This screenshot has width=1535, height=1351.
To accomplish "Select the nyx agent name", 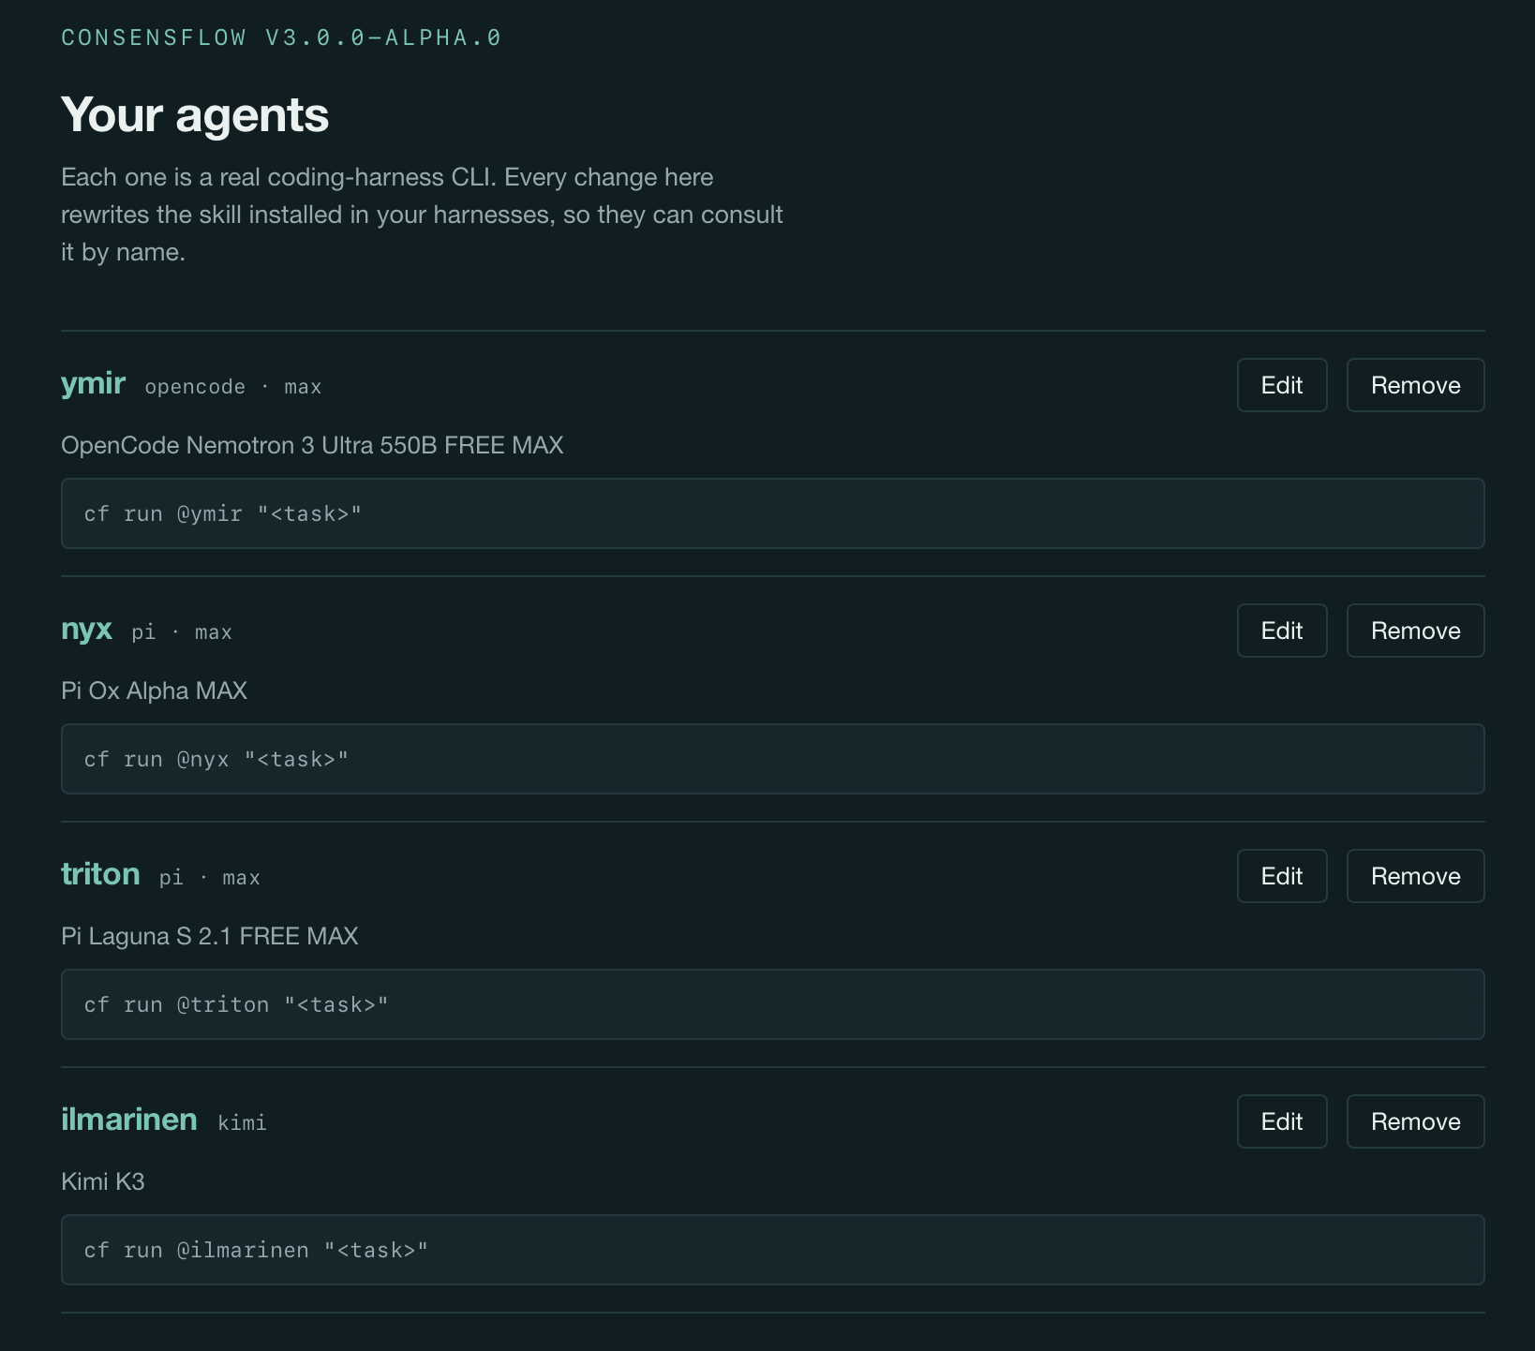I will point(86,630).
